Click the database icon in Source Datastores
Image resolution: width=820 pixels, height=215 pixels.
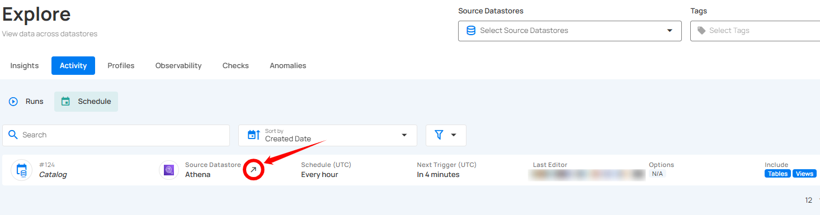click(471, 31)
